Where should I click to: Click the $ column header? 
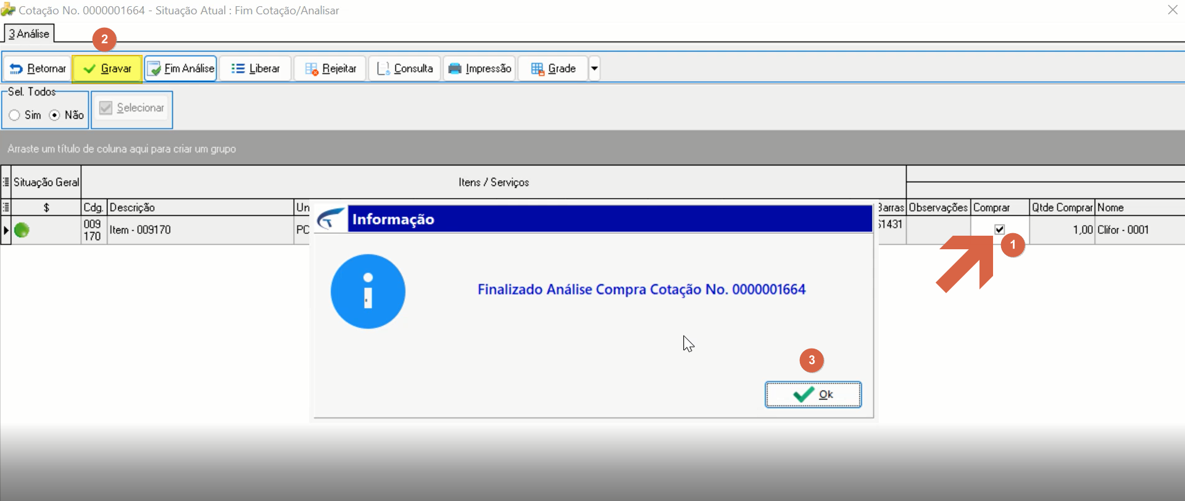[x=46, y=207]
